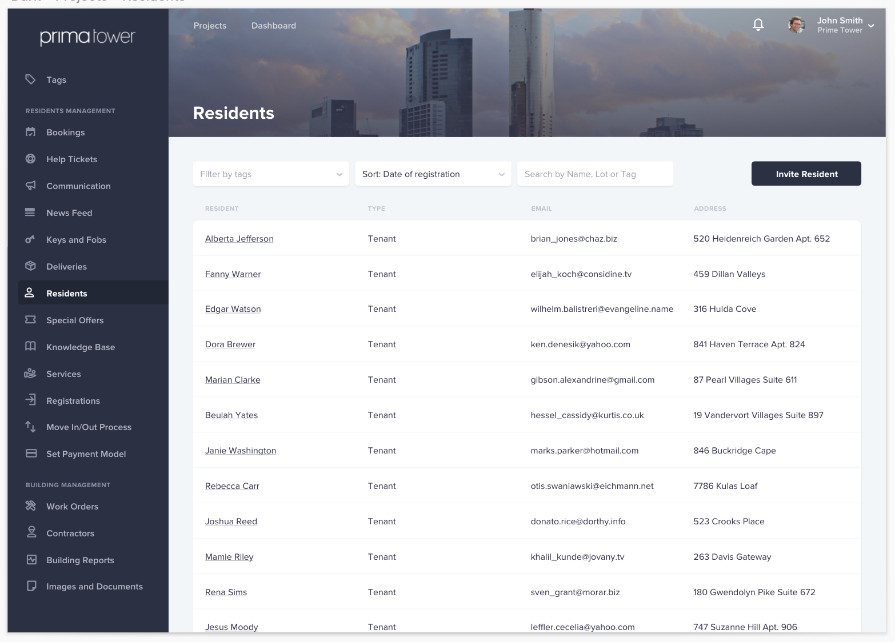This screenshot has height=642, width=895.
Task: Click the Registrations sign-in icon
Action: 30,400
